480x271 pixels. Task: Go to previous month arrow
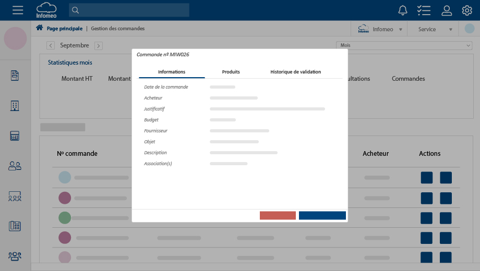51,45
